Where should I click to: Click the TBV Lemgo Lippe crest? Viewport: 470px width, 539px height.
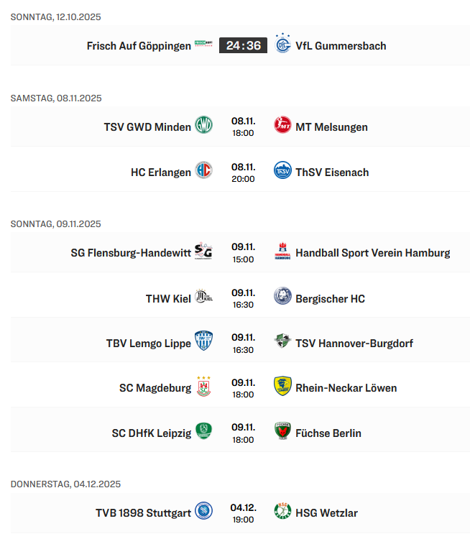[204, 341]
